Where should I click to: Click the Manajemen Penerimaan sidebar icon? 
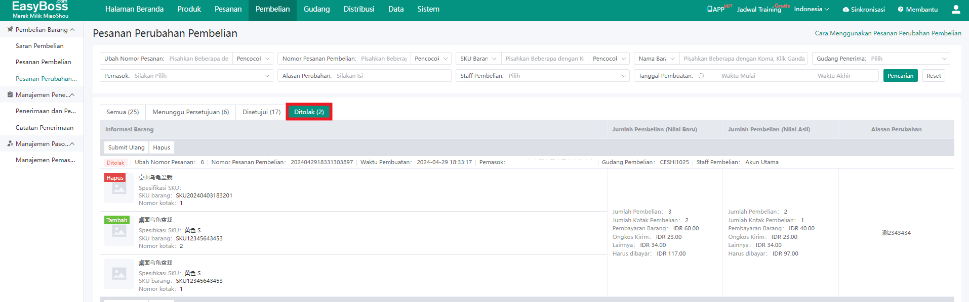pyautogui.click(x=10, y=94)
